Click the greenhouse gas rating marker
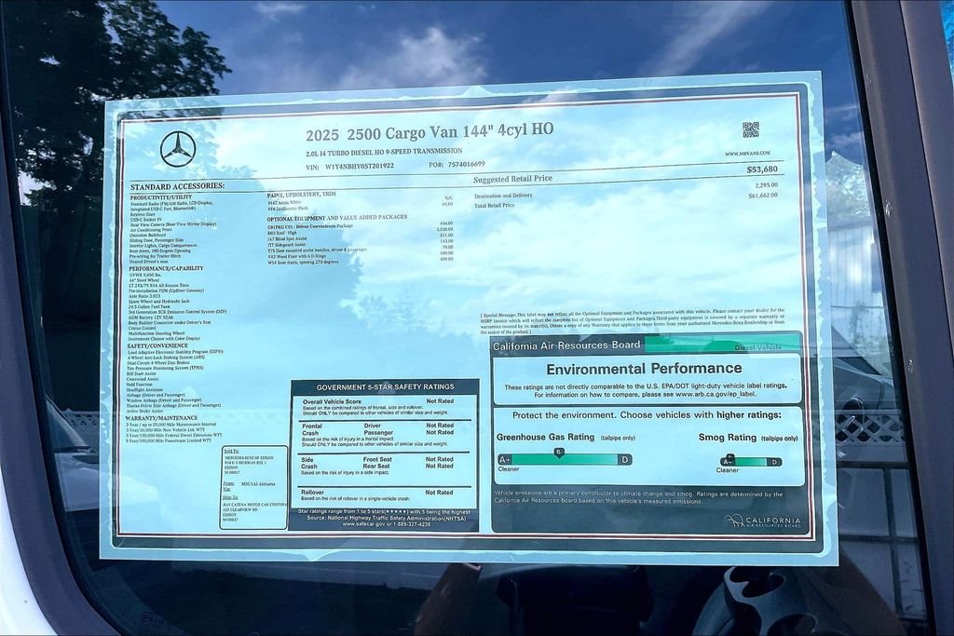This screenshot has height=636, width=954. [559, 453]
